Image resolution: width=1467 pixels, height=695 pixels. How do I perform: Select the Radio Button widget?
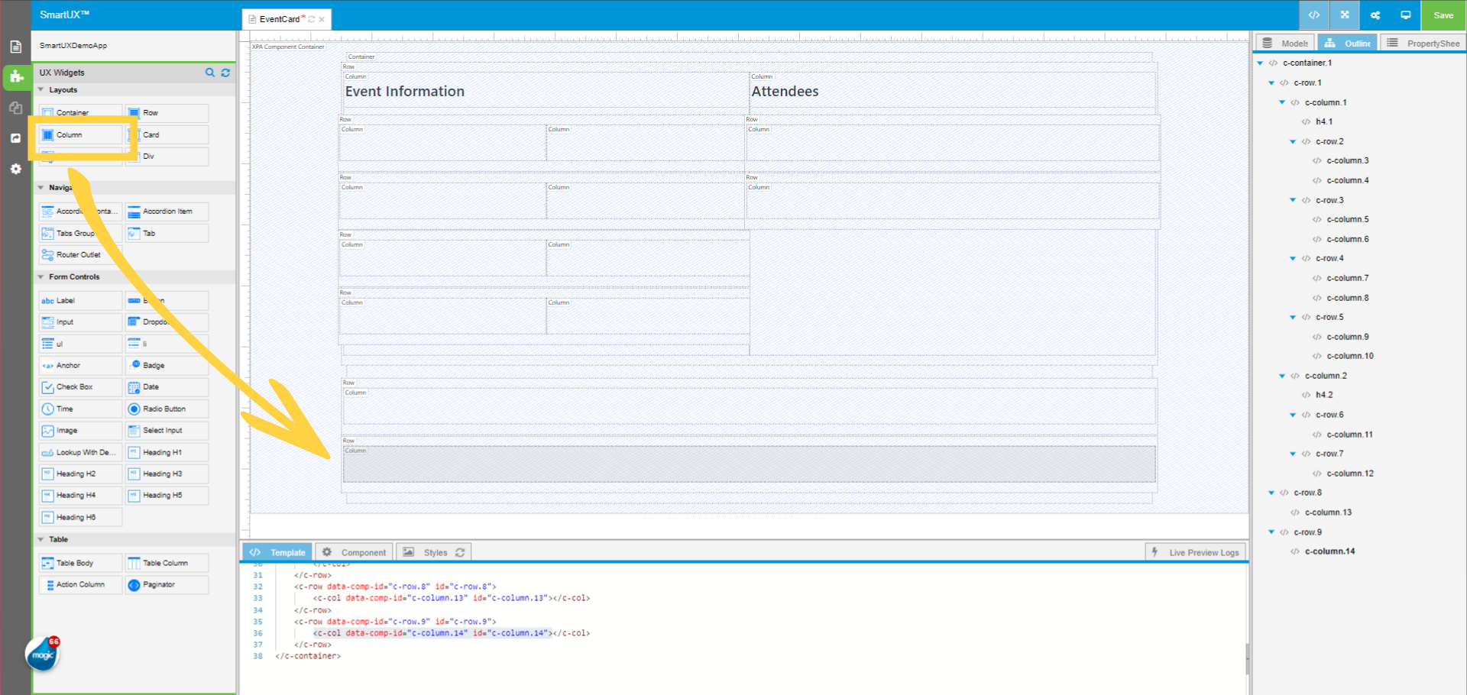[x=164, y=409]
